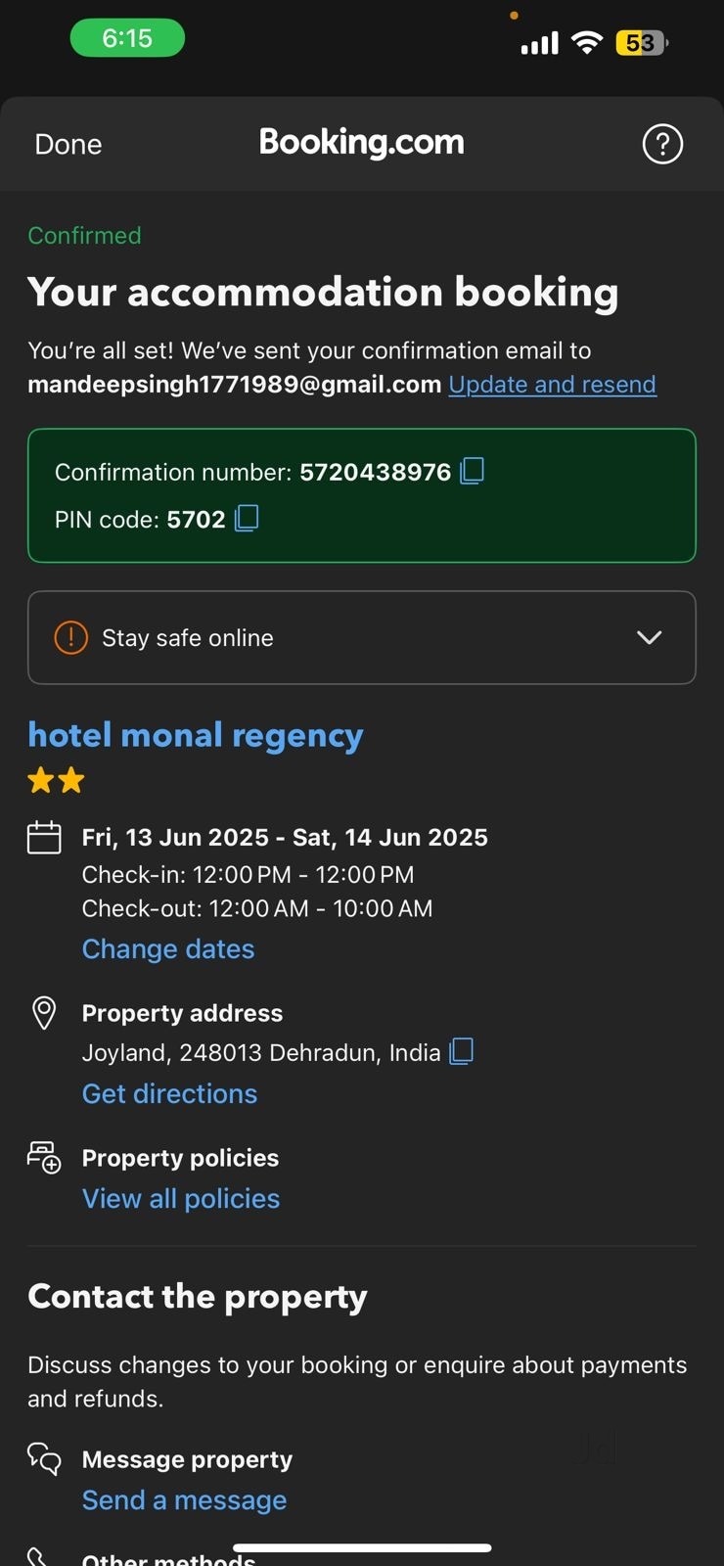
Task: Copy the PIN code
Action: pyautogui.click(x=247, y=518)
